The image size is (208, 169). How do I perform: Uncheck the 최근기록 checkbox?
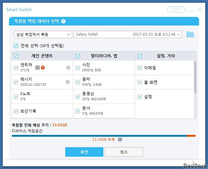click(16, 111)
